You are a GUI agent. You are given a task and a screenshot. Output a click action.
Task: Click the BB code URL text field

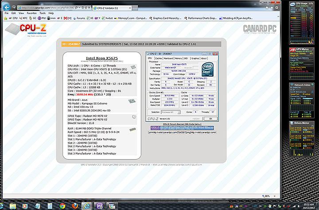tap(182, 133)
